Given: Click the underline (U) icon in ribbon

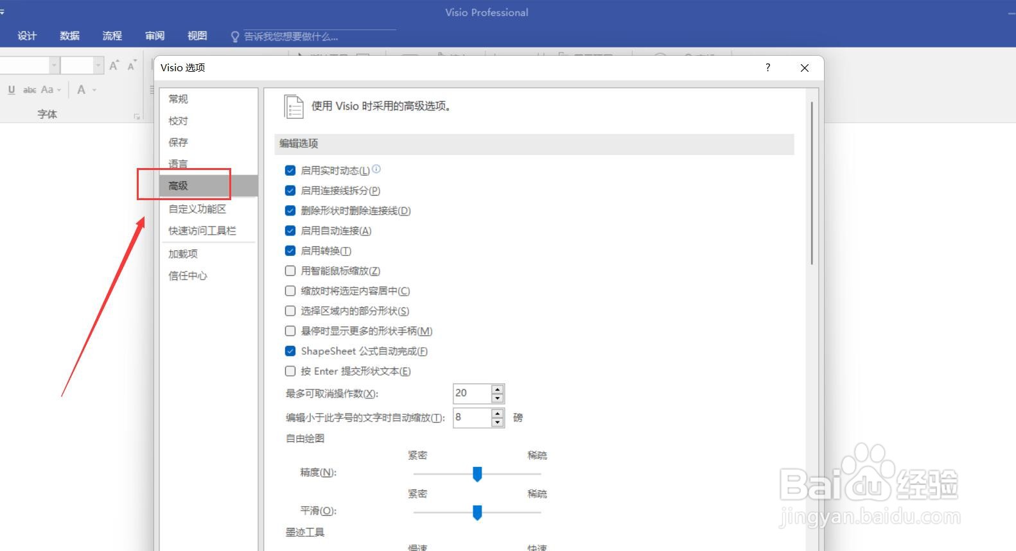Looking at the screenshot, I should [x=12, y=90].
